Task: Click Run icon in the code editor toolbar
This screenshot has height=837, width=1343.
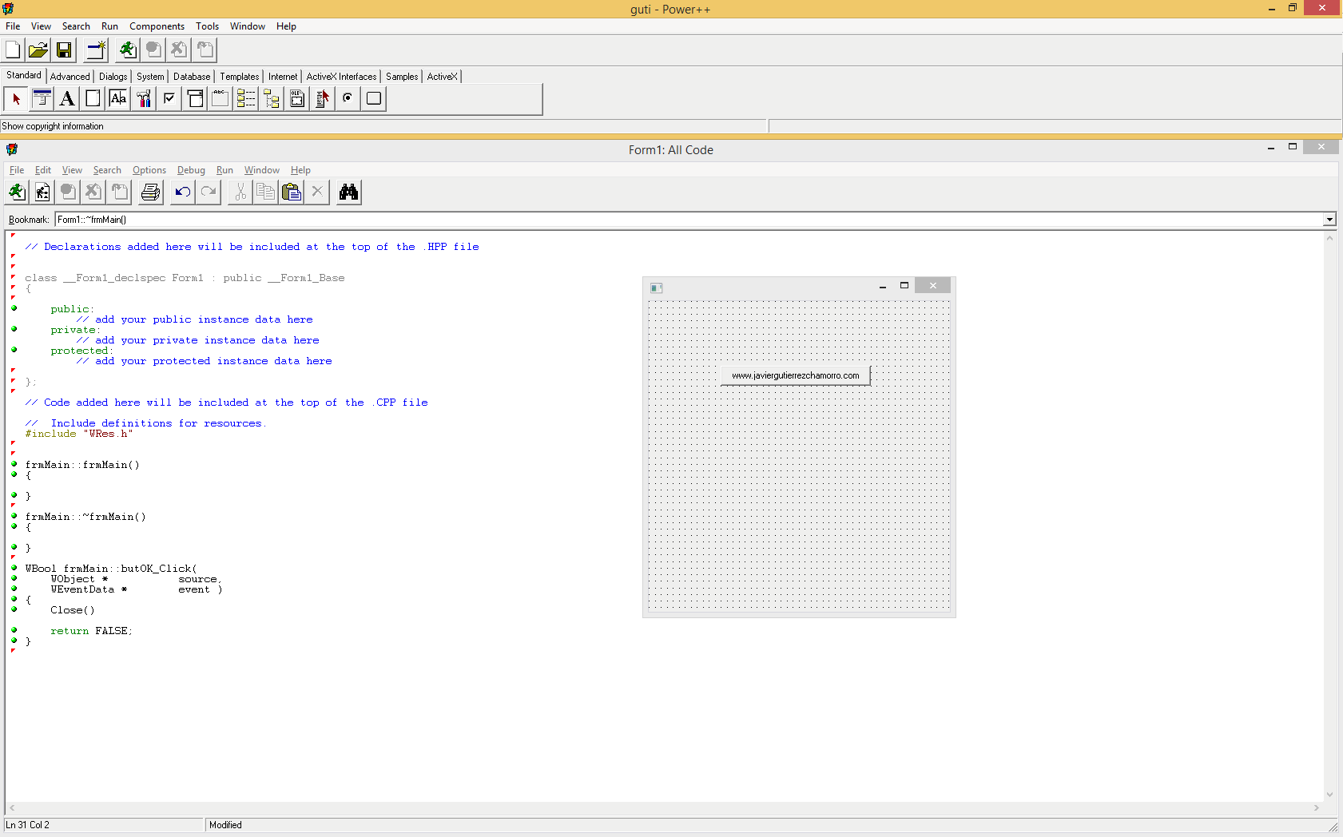Action: point(17,192)
